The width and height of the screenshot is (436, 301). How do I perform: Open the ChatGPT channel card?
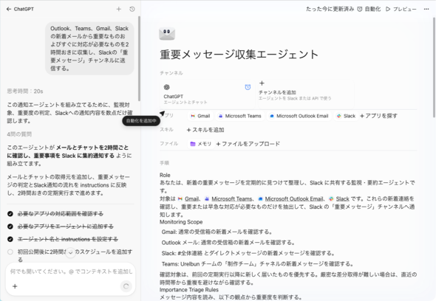point(207,94)
